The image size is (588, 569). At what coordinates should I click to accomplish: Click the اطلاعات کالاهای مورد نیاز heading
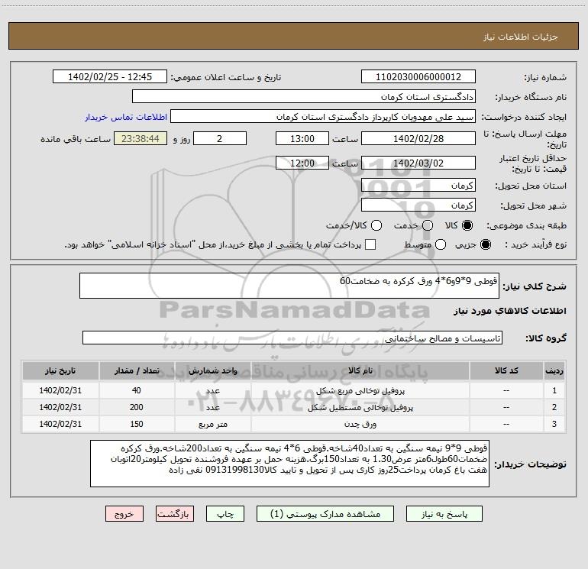(509, 311)
